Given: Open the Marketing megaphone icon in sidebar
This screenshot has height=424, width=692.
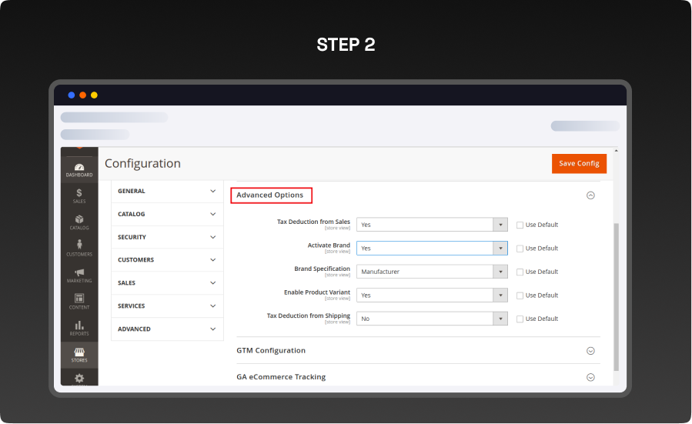Looking at the screenshot, I should (x=79, y=275).
